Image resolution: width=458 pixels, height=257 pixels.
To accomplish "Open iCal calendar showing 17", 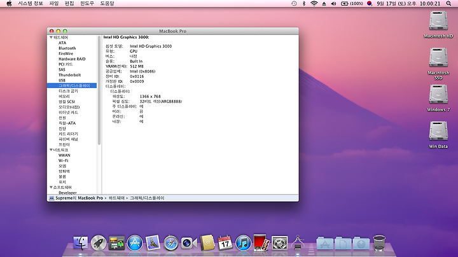I will click(x=225, y=243).
